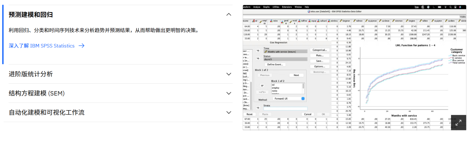Click the E-service legend entry
Viewport: 472px width, 142px height.
(455, 58)
